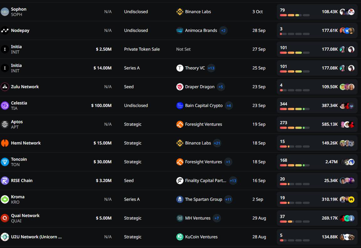Expand the +5 investors next to Draper Dragon

tap(221, 87)
